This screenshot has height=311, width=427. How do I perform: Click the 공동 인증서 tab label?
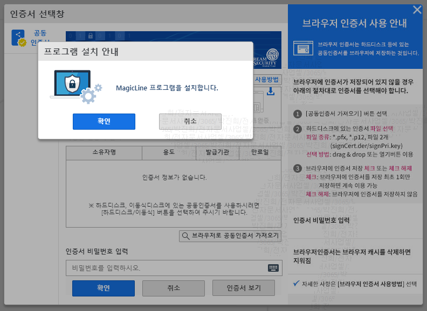(40, 38)
